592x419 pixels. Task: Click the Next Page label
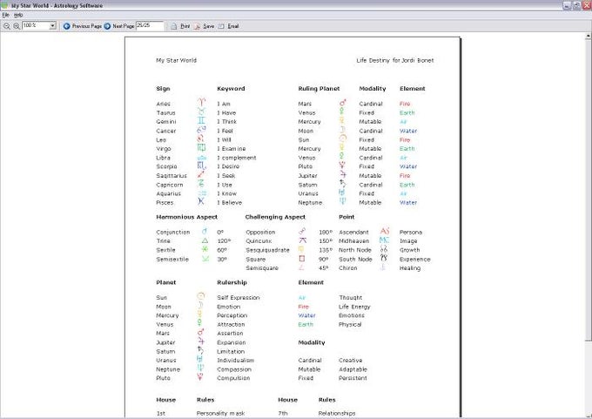click(124, 26)
